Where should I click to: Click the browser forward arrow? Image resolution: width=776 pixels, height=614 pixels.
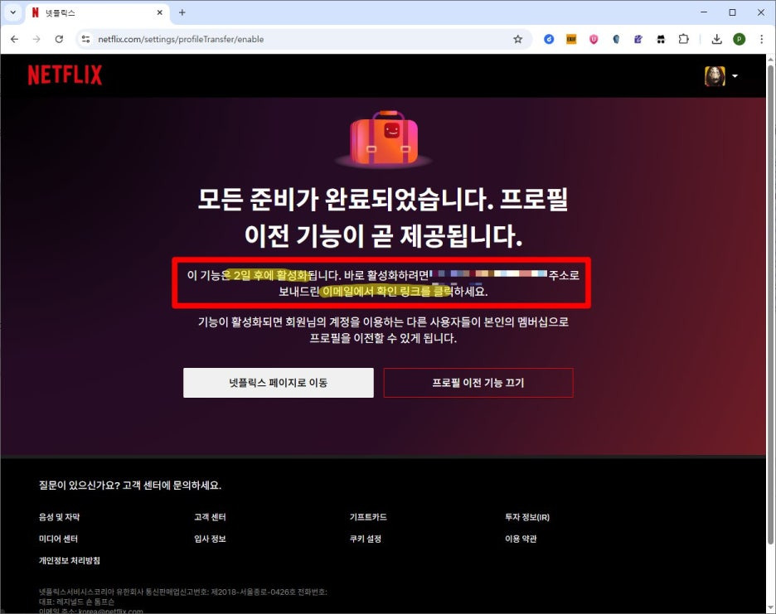(x=36, y=39)
